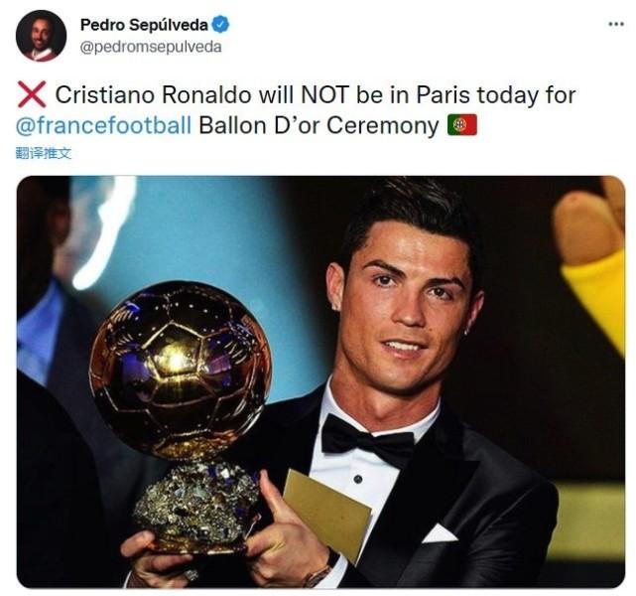The width and height of the screenshot is (636, 596).
Task: Open the three-dot more options menu
Action: tap(616, 25)
